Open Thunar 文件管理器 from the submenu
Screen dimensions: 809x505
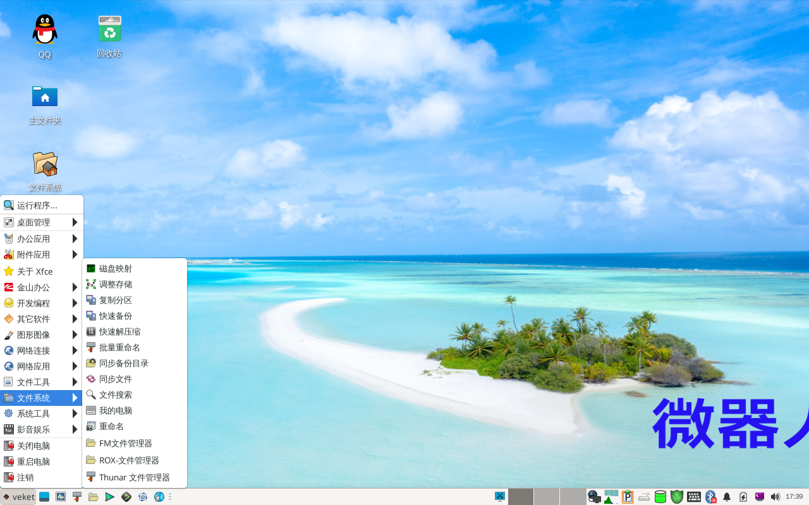click(x=135, y=477)
